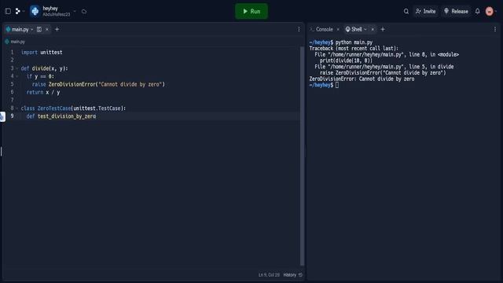The height and width of the screenshot is (283, 503).
Task: Select the main.py editor tab
Action: 20,29
